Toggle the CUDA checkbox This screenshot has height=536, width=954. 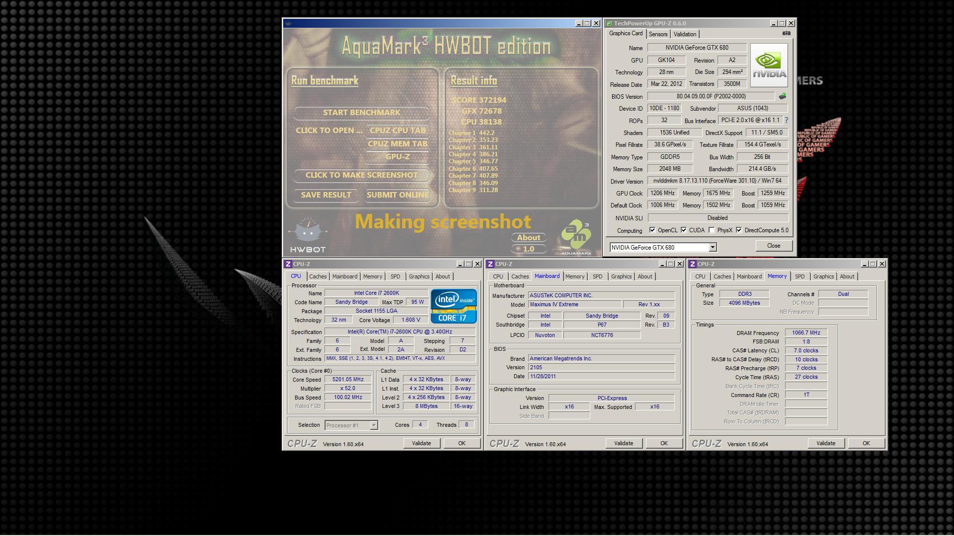684,230
